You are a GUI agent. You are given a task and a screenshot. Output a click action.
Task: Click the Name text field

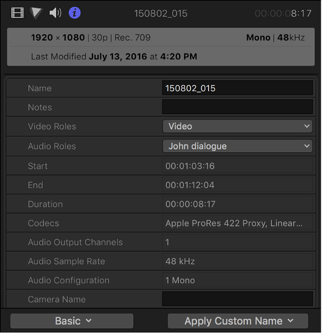pyautogui.click(x=237, y=88)
